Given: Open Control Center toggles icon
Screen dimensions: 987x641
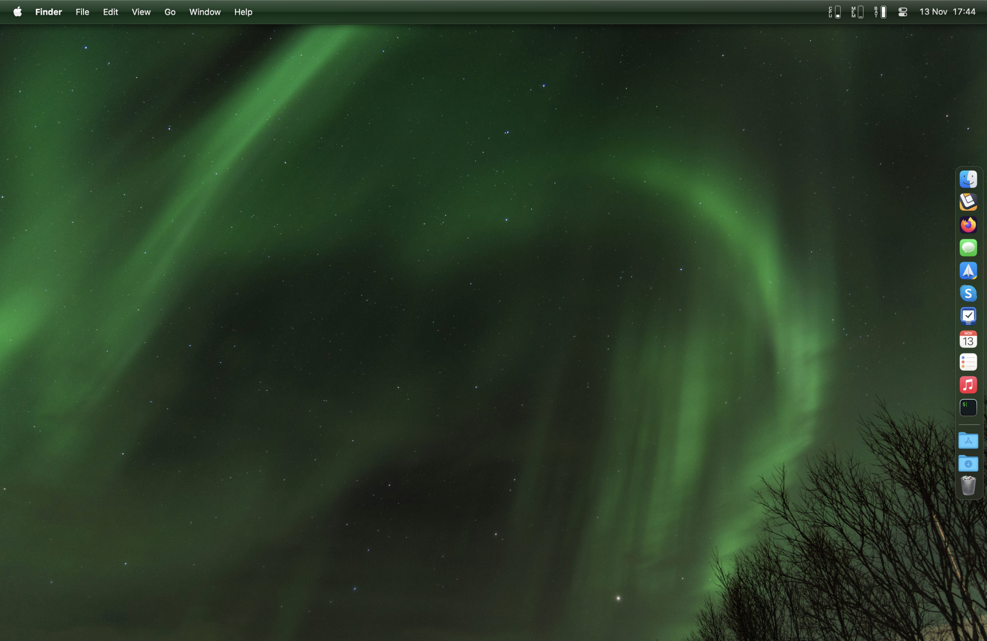Looking at the screenshot, I should coord(903,12).
